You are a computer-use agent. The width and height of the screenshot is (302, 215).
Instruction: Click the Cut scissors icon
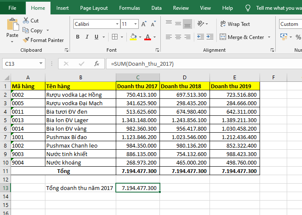point(26,20)
